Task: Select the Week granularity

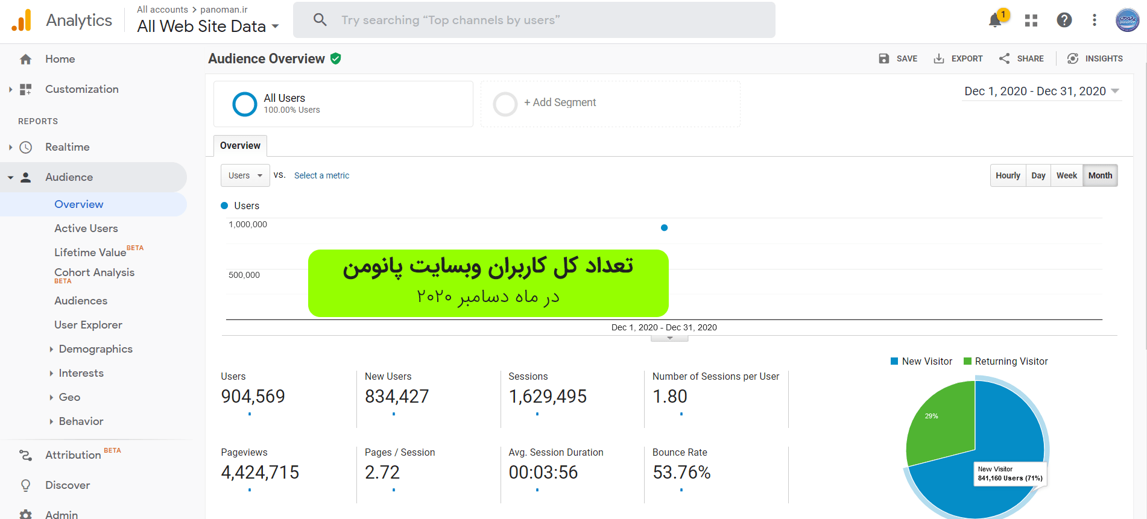Action: pos(1067,175)
